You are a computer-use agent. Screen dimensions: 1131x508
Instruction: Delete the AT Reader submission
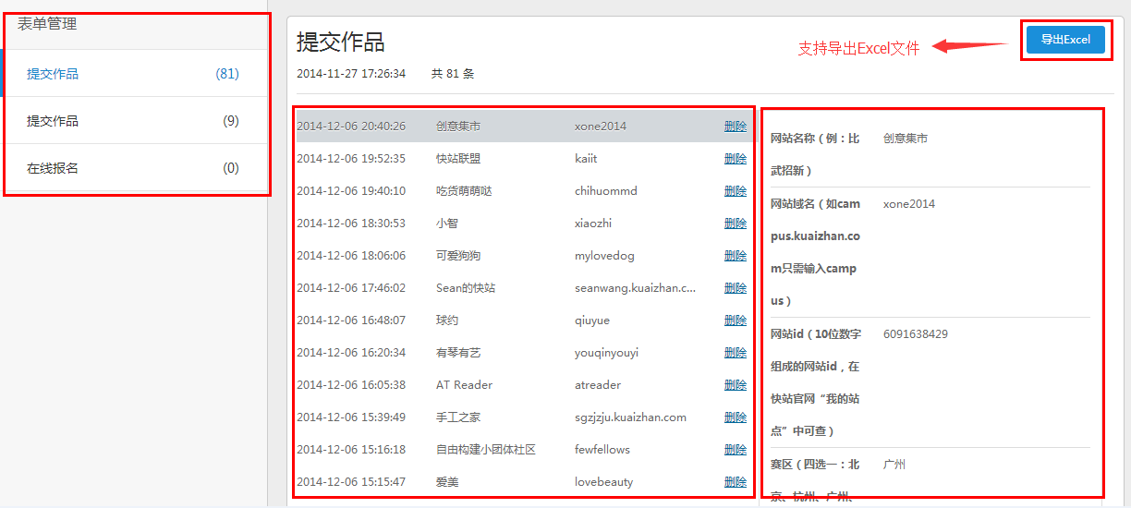point(735,385)
